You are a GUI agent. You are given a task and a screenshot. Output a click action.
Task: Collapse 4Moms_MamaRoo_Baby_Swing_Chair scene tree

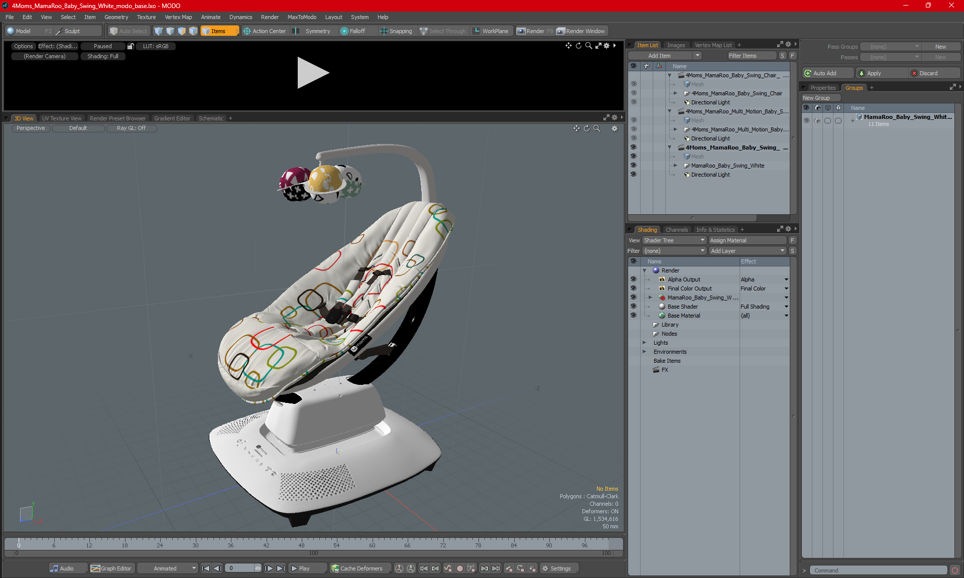pos(670,75)
